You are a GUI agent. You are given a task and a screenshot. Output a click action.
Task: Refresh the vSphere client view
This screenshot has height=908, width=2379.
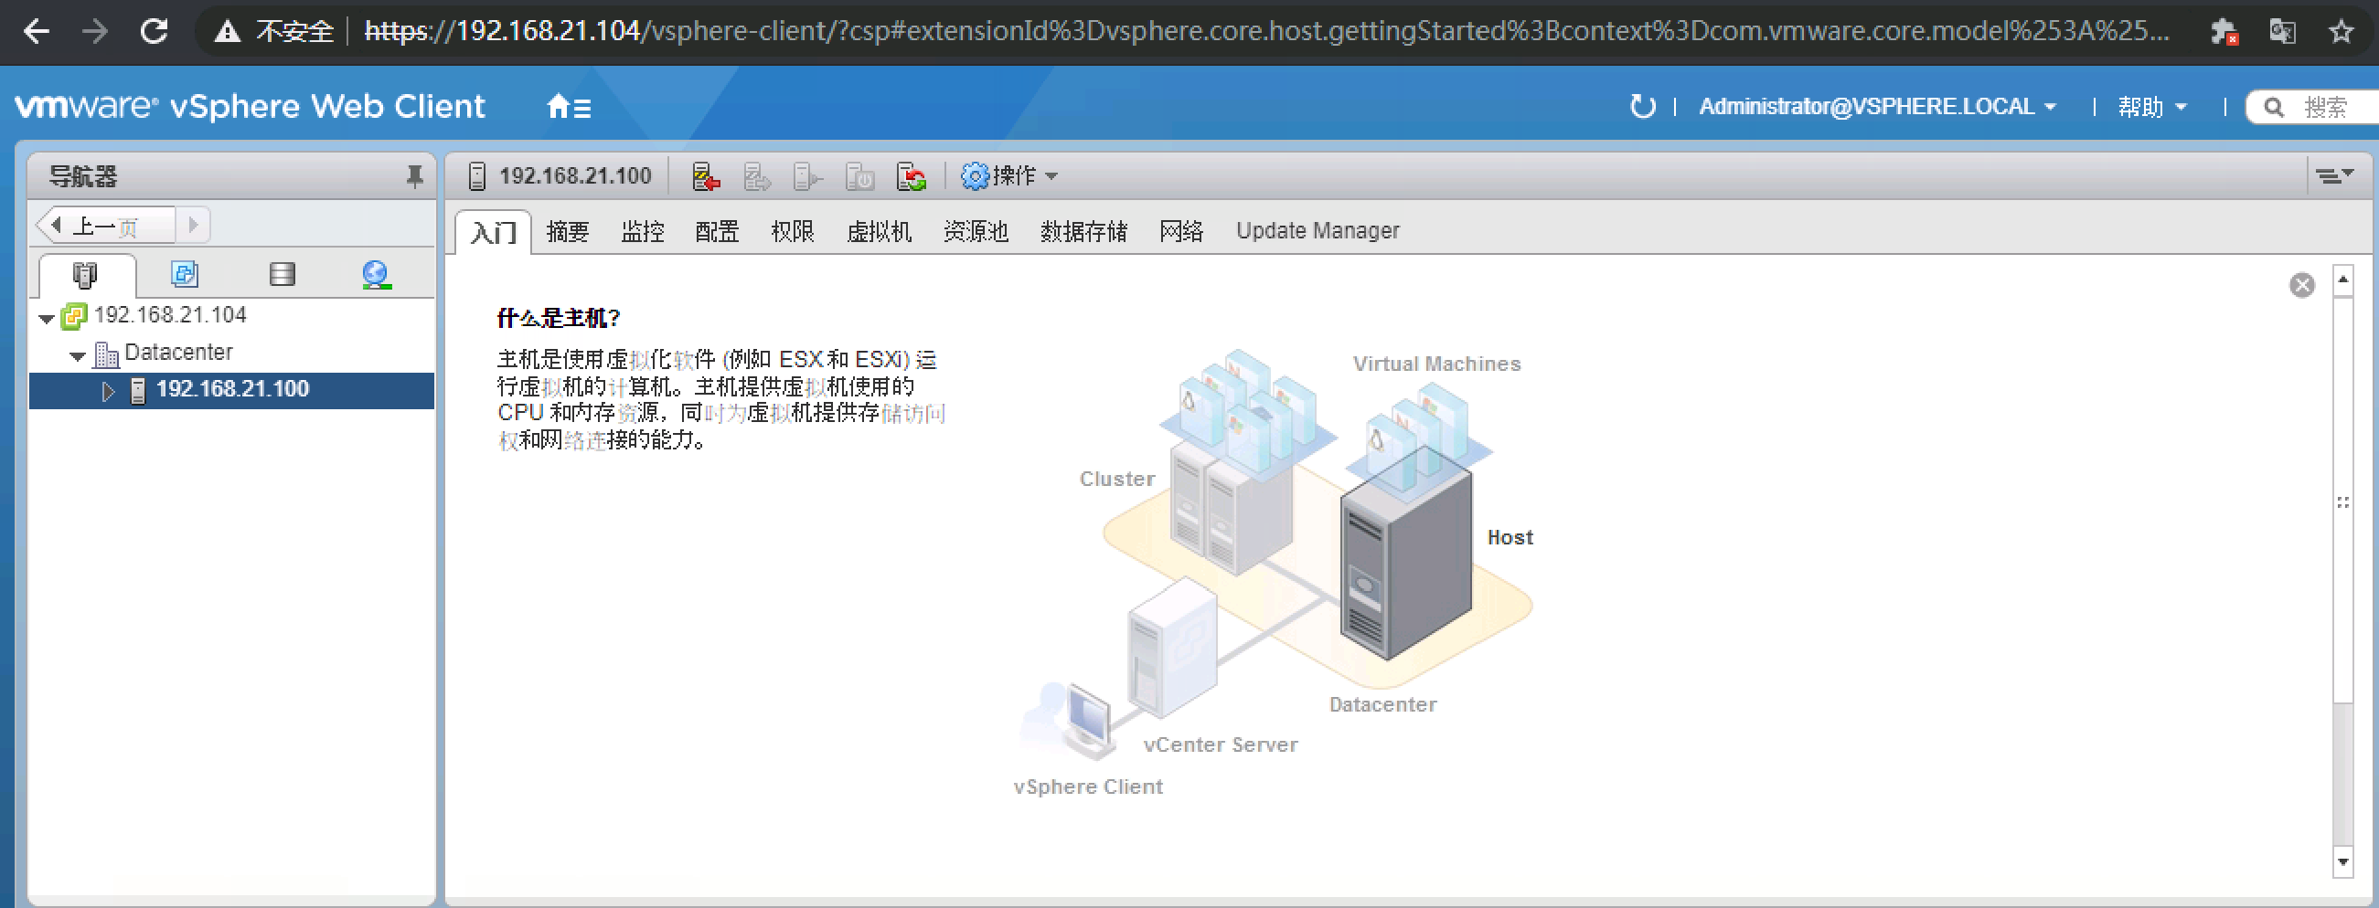(x=1642, y=107)
